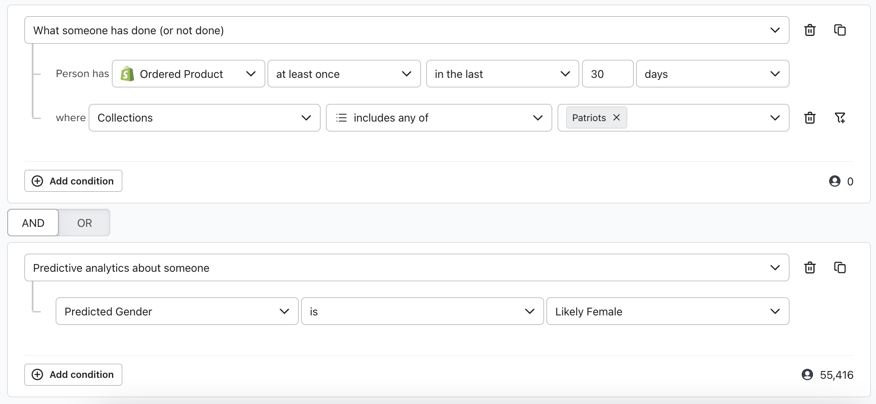Click the 30 days number field

tap(607, 74)
